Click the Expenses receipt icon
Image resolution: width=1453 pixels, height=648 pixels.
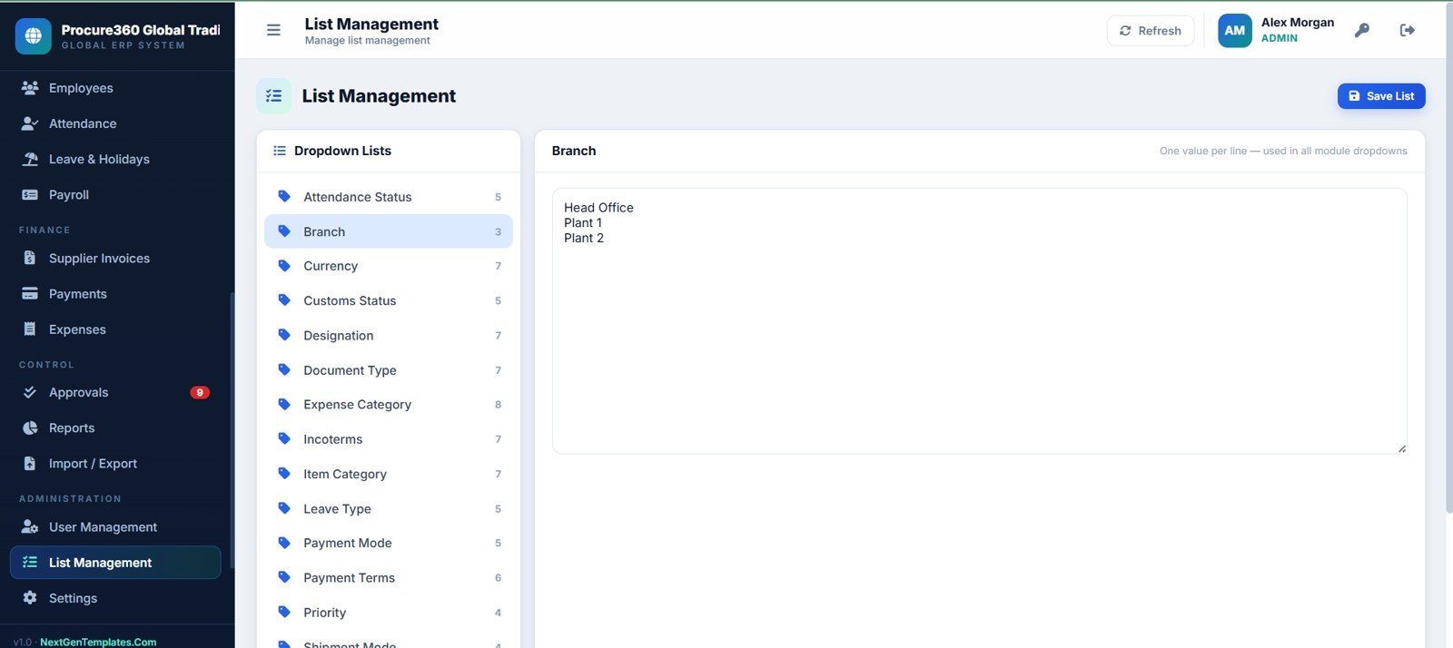point(30,329)
